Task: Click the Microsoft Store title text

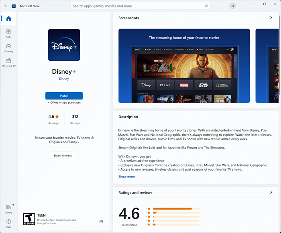Action: tap(30, 6)
